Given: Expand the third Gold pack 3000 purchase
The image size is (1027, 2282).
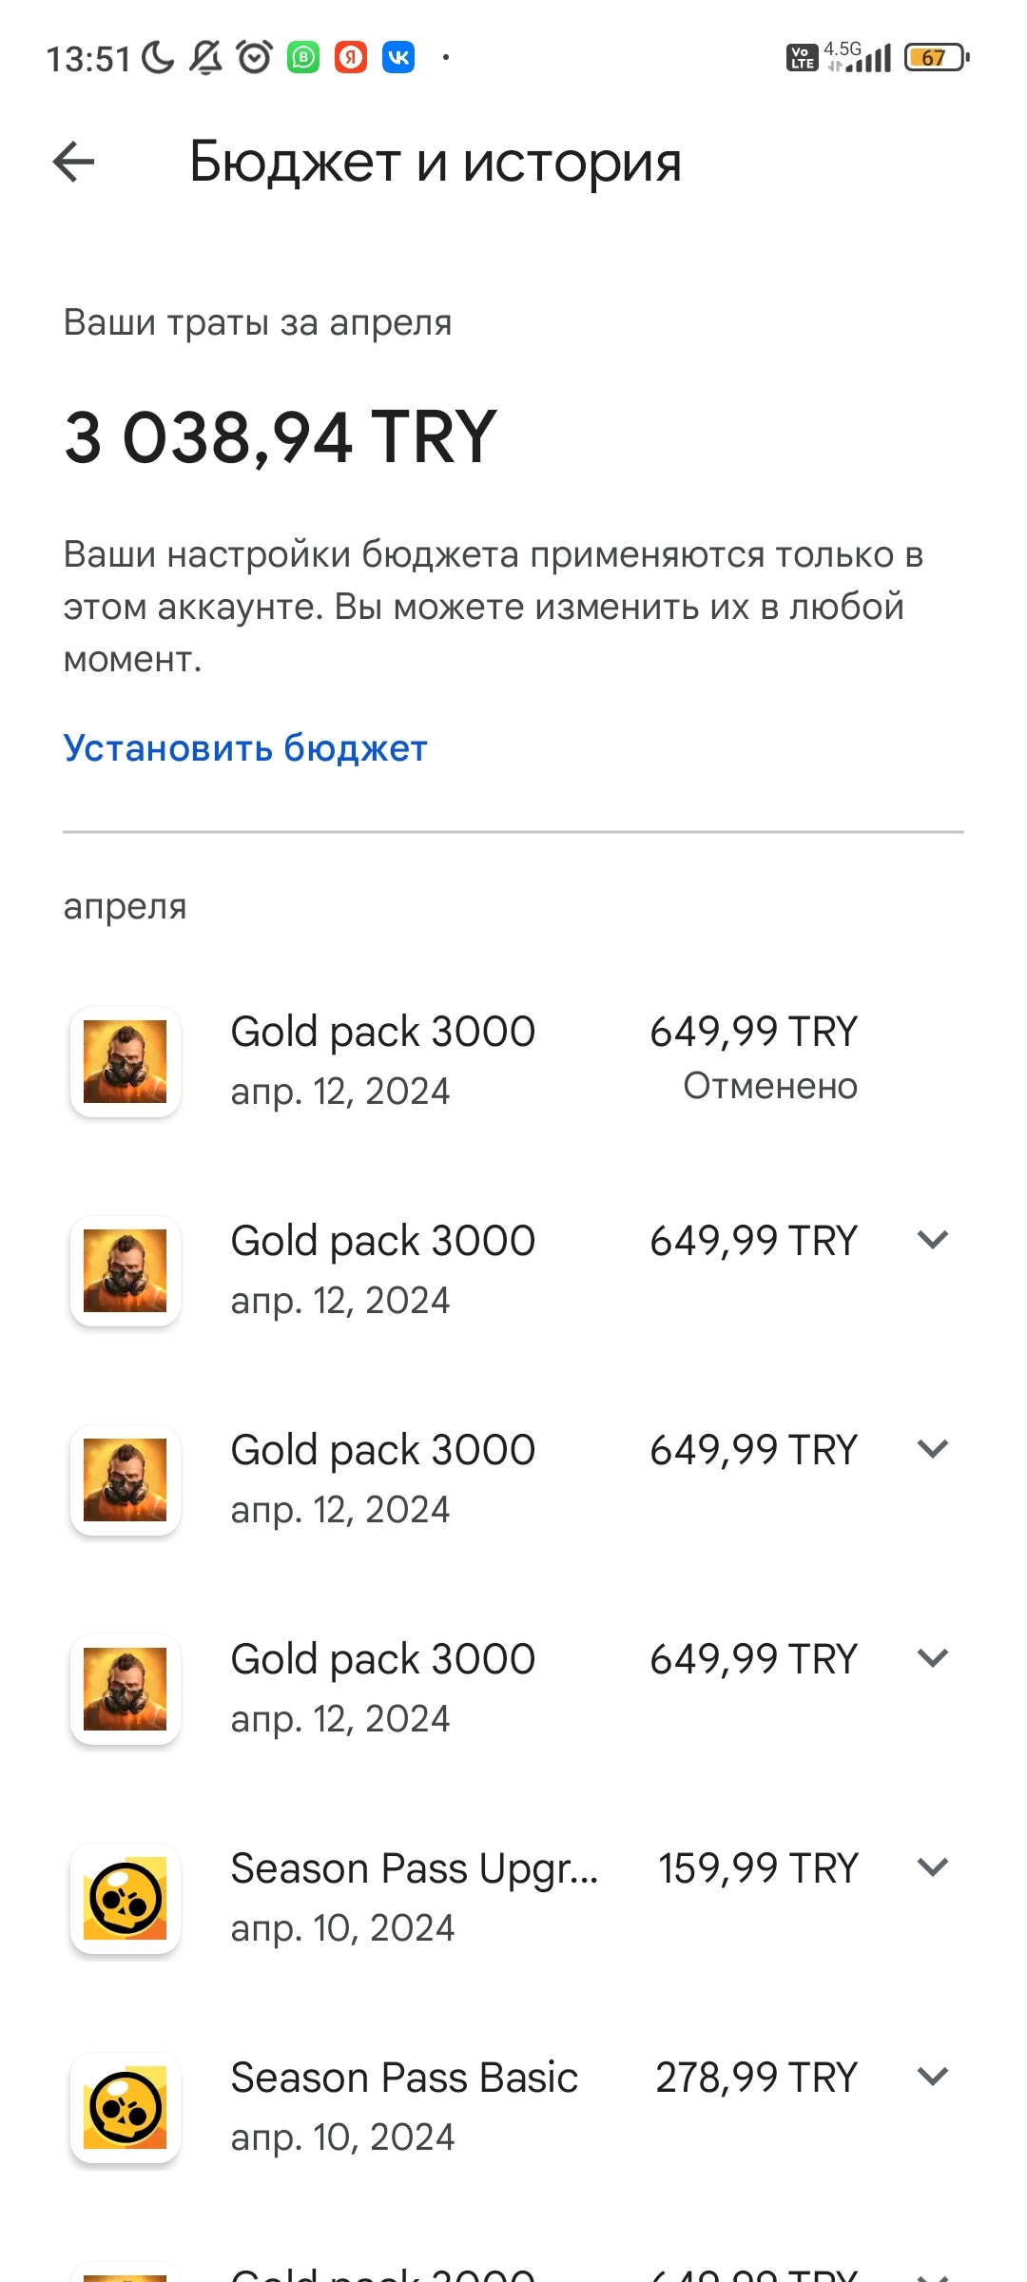Looking at the screenshot, I should point(933,1449).
